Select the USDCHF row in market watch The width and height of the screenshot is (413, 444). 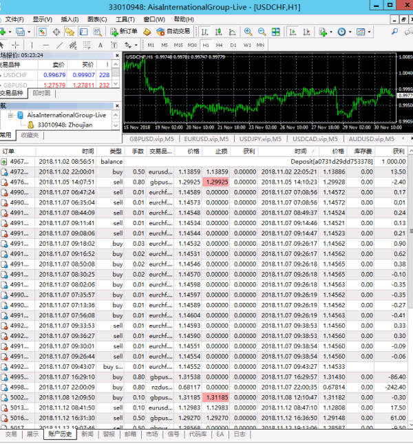coord(16,74)
